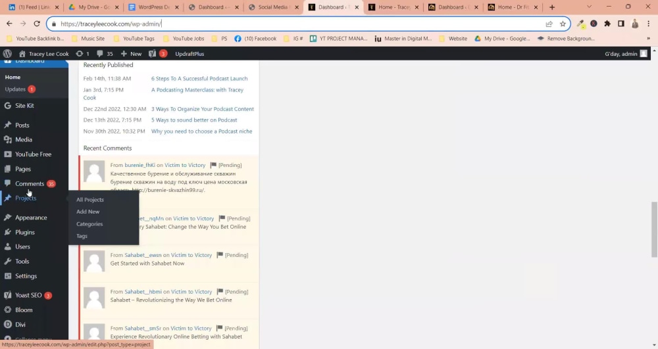Open post 3 Ways To Organize Your Podcast Content

tap(203, 109)
